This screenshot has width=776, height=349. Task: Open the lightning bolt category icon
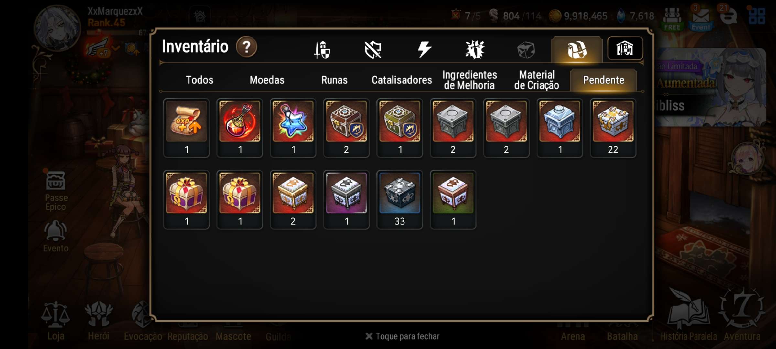pyautogui.click(x=424, y=49)
